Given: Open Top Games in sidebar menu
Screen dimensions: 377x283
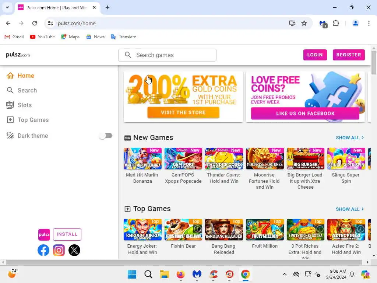Looking at the screenshot, I should (33, 120).
